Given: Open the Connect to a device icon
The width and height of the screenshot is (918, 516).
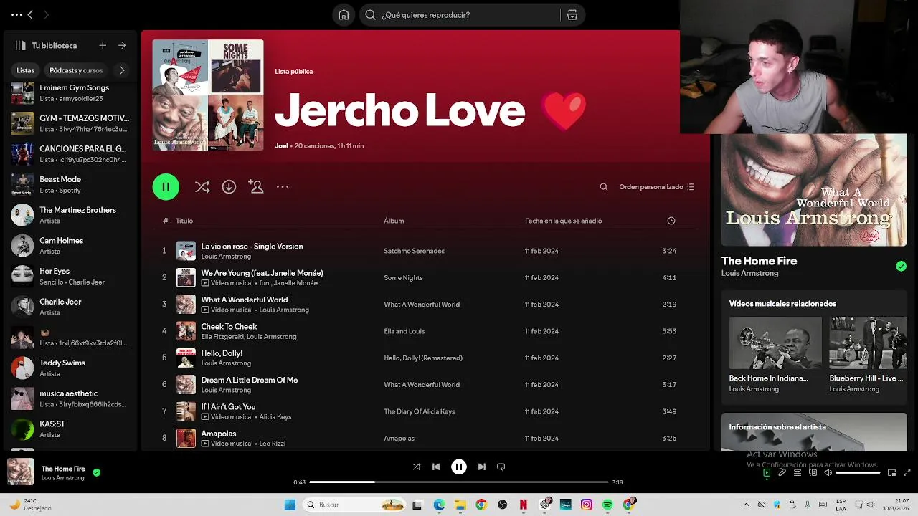Looking at the screenshot, I should pyautogui.click(x=813, y=472).
